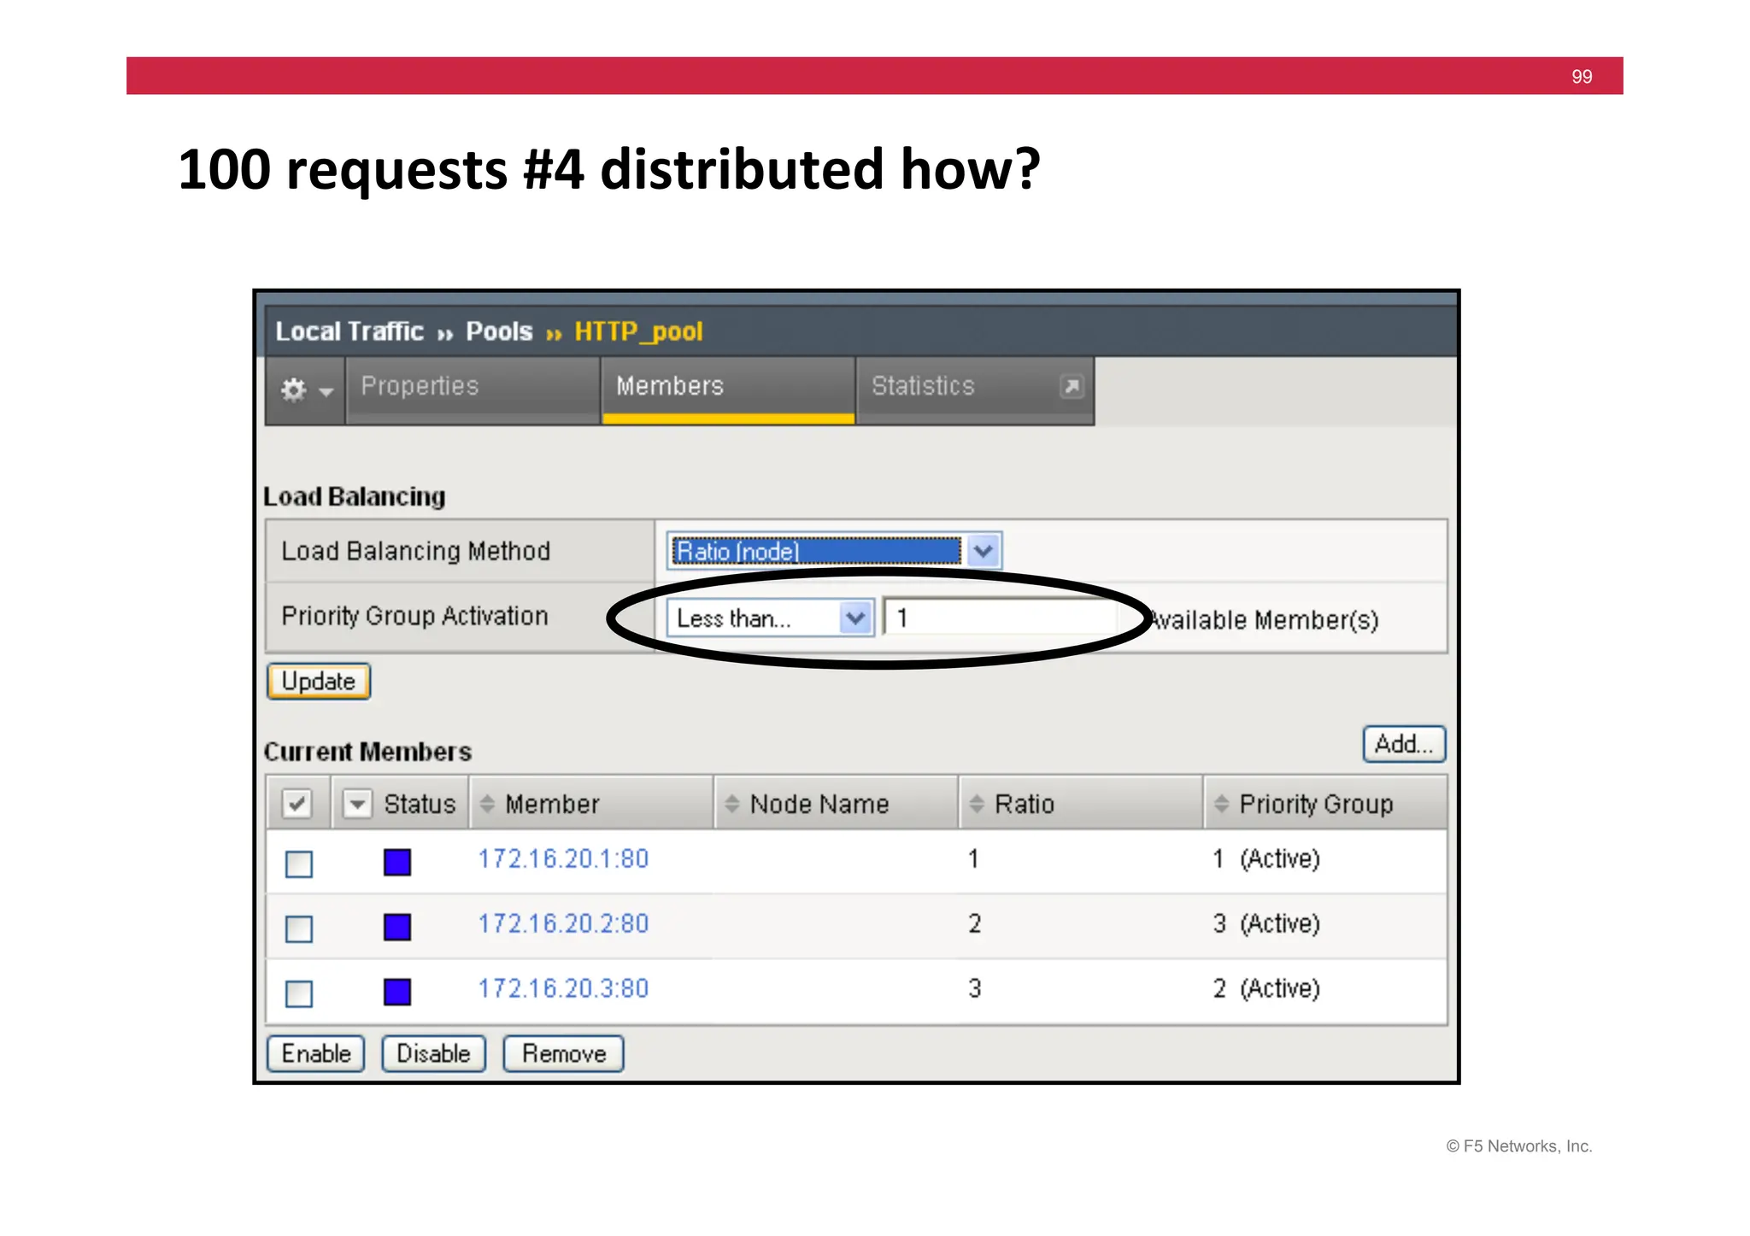This screenshot has width=1750, height=1236.
Task: Click status icon for 172.16.20.2:80
Action: 397,927
